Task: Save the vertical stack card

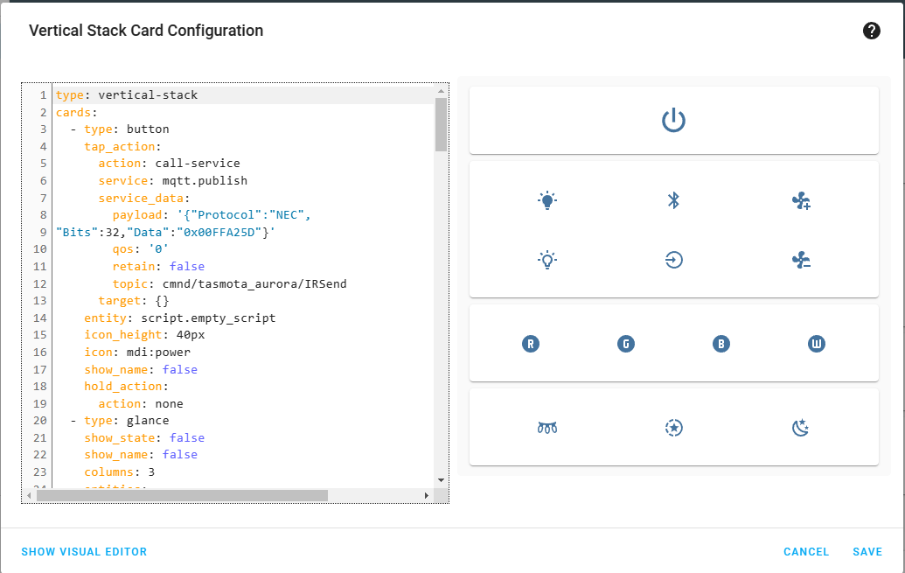Action: (867, 552)
